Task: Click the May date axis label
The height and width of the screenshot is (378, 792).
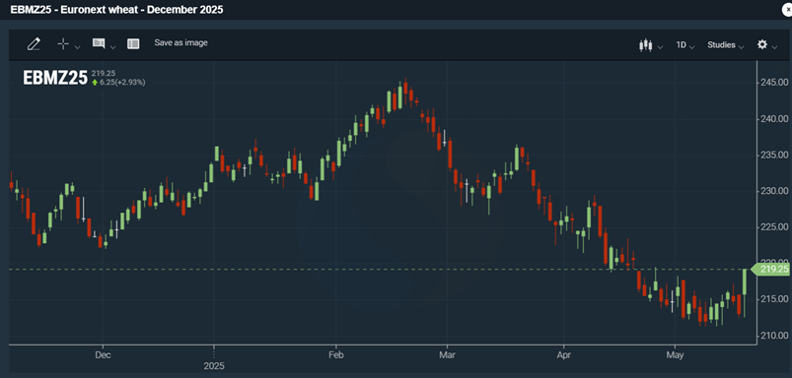Action: click(675, 355)
